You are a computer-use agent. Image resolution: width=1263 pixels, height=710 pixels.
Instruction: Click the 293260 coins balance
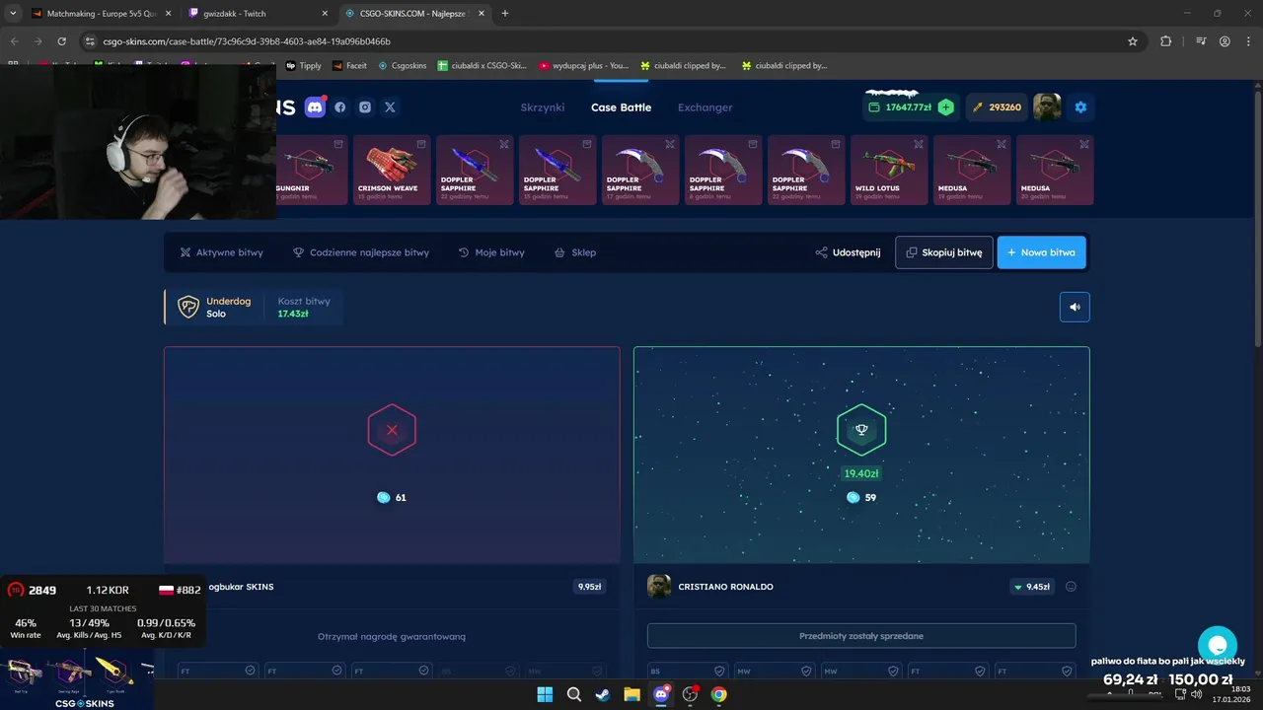click(x=997, y=107)
